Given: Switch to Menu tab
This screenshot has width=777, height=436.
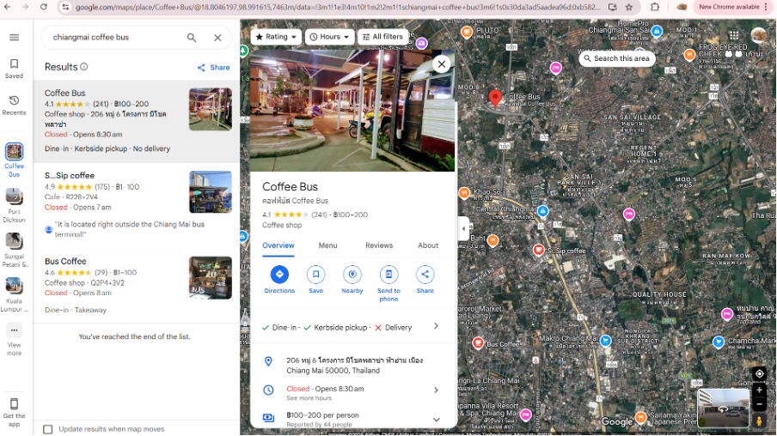Looking at the screenshot, I should pyautogui.click(x=327, y=245).
